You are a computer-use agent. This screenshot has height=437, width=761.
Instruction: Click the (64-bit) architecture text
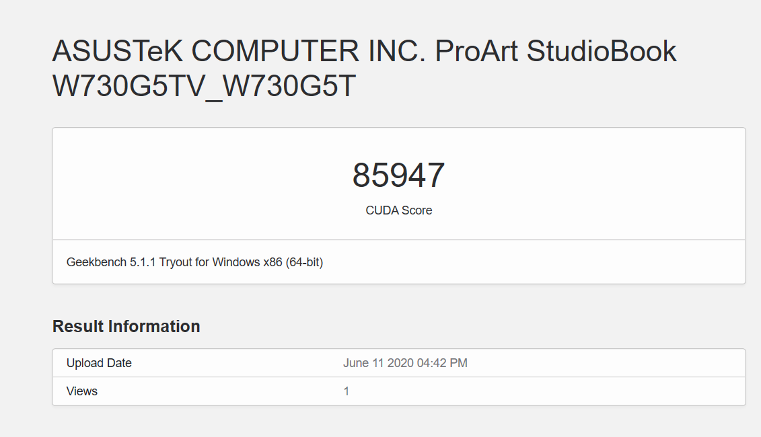(x=305, y=262)
